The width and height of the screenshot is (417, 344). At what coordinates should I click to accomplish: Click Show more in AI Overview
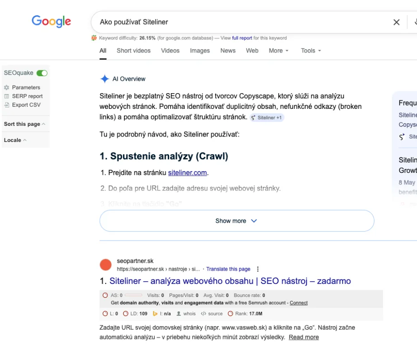[236, 221]
